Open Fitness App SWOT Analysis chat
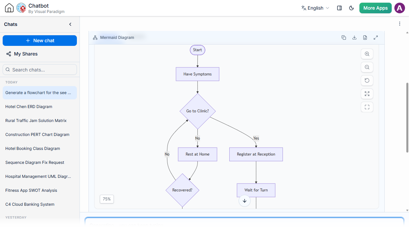Viewport: 409px width, 227px height. tap(40, 190)
